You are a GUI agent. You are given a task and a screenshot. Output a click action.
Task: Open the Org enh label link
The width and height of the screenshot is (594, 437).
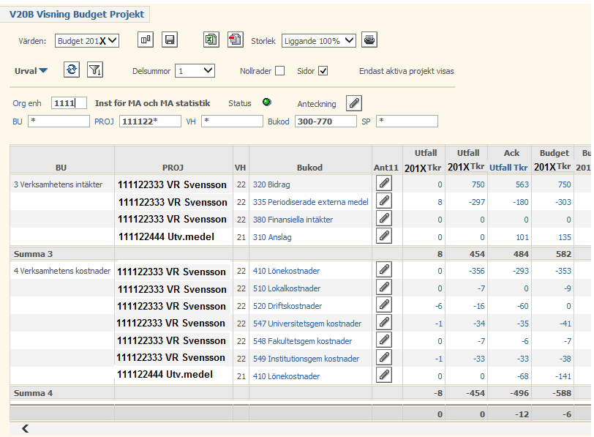click(27, 103)
